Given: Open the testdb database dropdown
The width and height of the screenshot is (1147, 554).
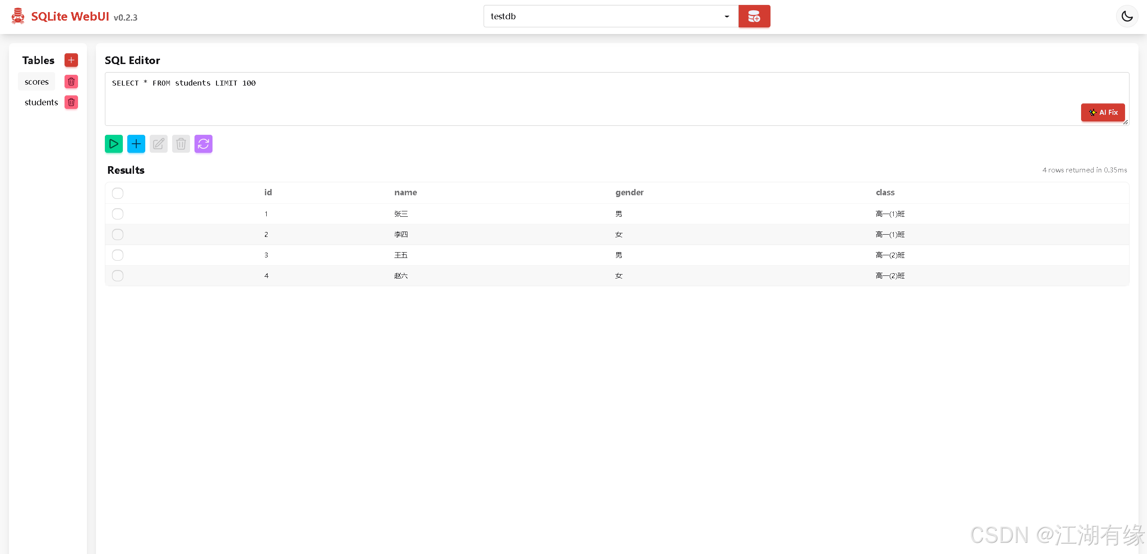Looking at the screenshot, I should (611, 17).
